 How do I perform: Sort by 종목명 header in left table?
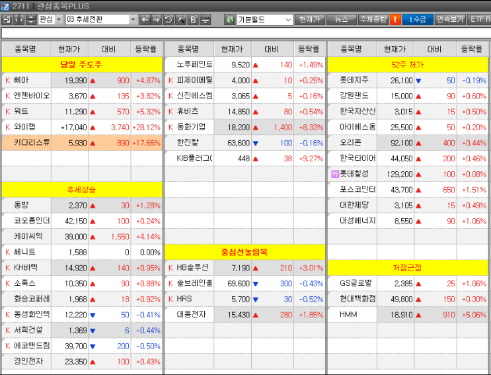pos(26,49)
